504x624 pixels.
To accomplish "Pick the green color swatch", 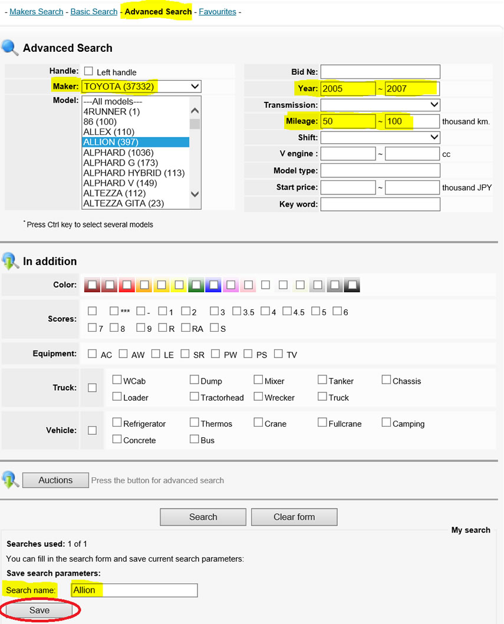I will 196,286.
